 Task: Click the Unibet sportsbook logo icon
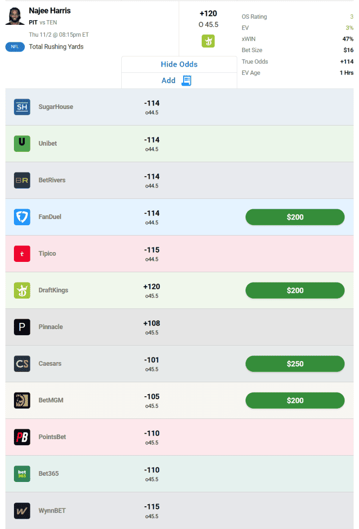pos(22,144)
